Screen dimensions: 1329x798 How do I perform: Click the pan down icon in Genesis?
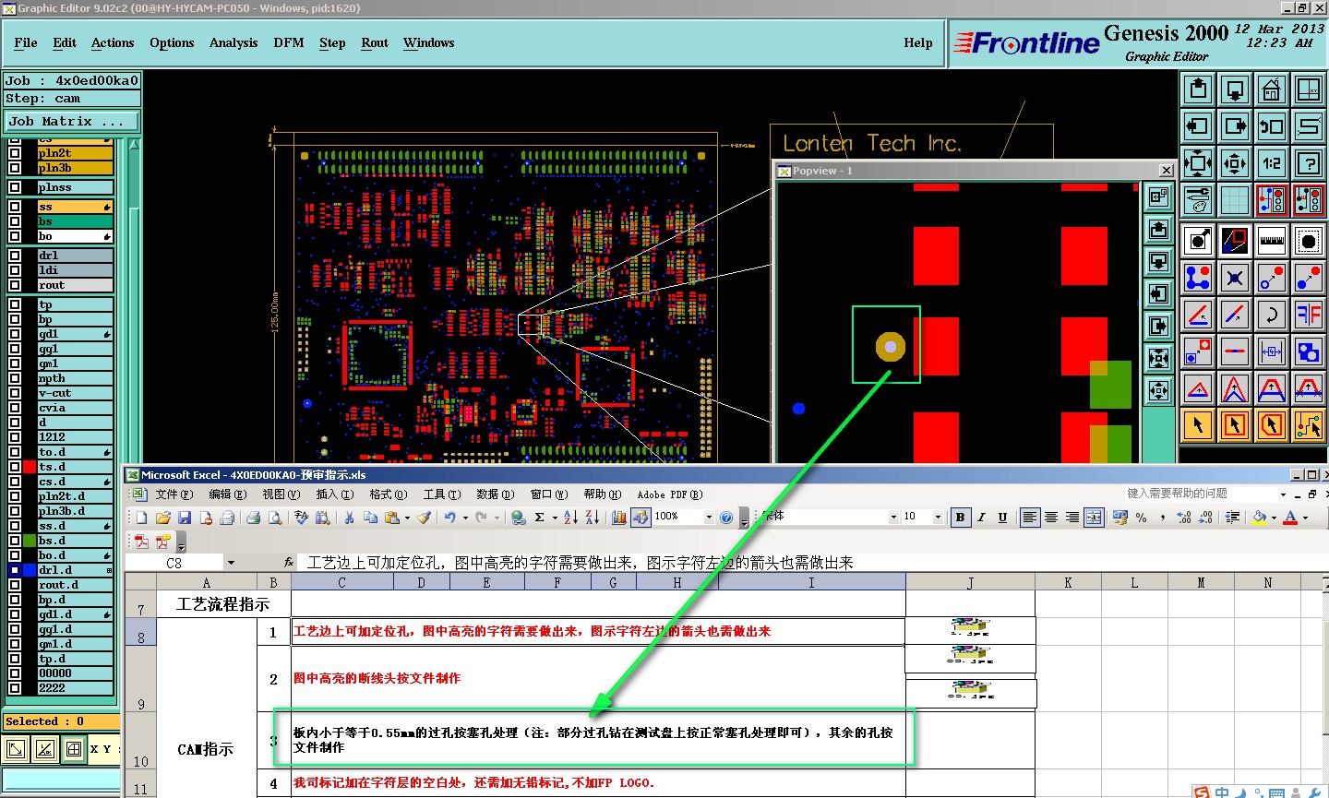click(x=1235, y=89)
